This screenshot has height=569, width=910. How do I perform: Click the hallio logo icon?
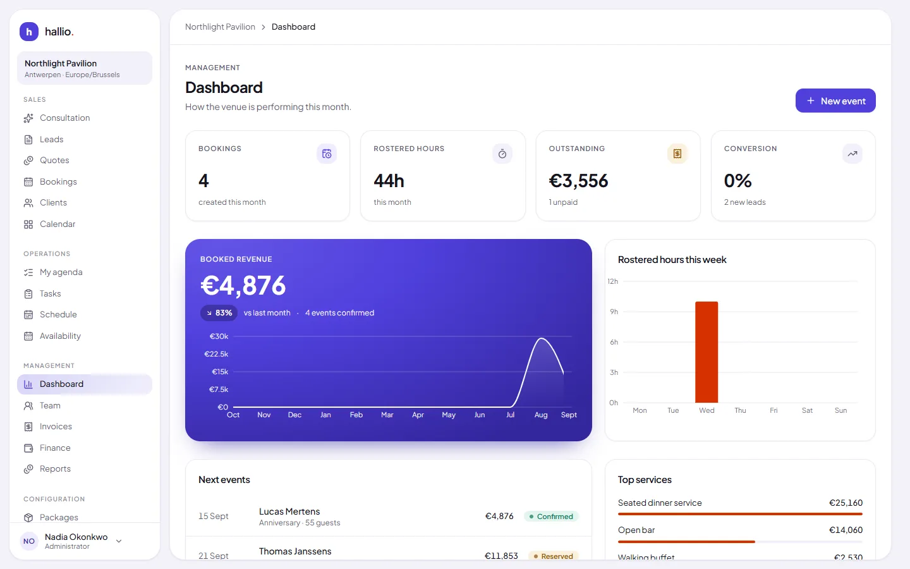pyautogui.click(x=29, y=32)
